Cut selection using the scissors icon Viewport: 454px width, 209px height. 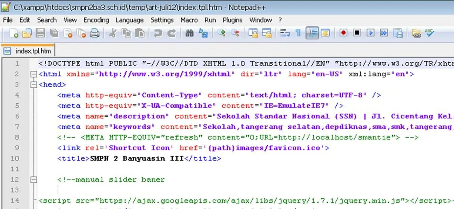point(112,33)
